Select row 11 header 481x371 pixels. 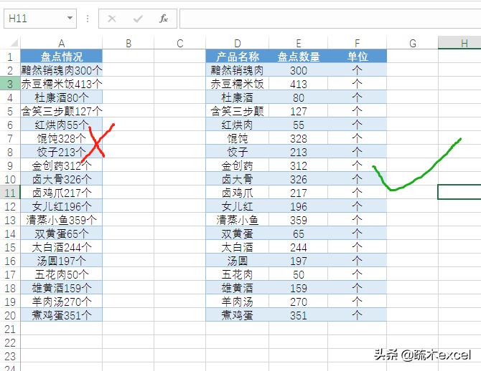point(10,193)
